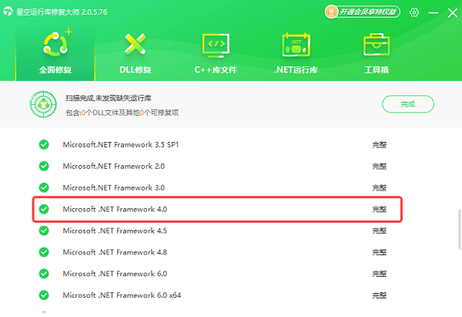This screenshot has width=462, height=317.
Task: Select Microsoft.NET Framework 3.0 entry
Action: point(114,187)
